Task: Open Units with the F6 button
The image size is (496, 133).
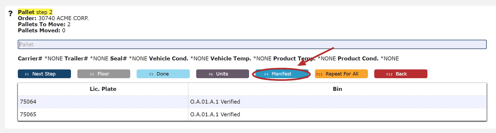Action: [222, 74]
